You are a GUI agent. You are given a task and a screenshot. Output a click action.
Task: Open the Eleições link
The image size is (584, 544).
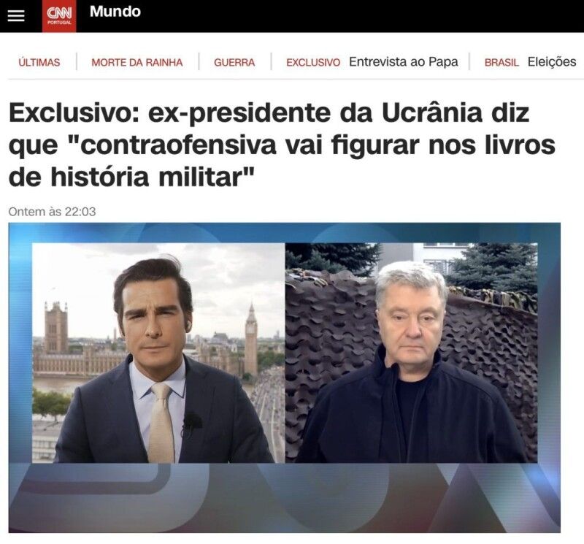tap(552, 62)
